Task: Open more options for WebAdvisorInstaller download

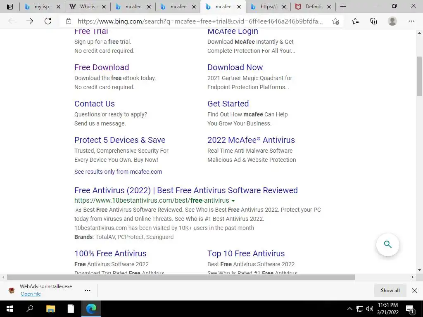Action: [88, 291]
